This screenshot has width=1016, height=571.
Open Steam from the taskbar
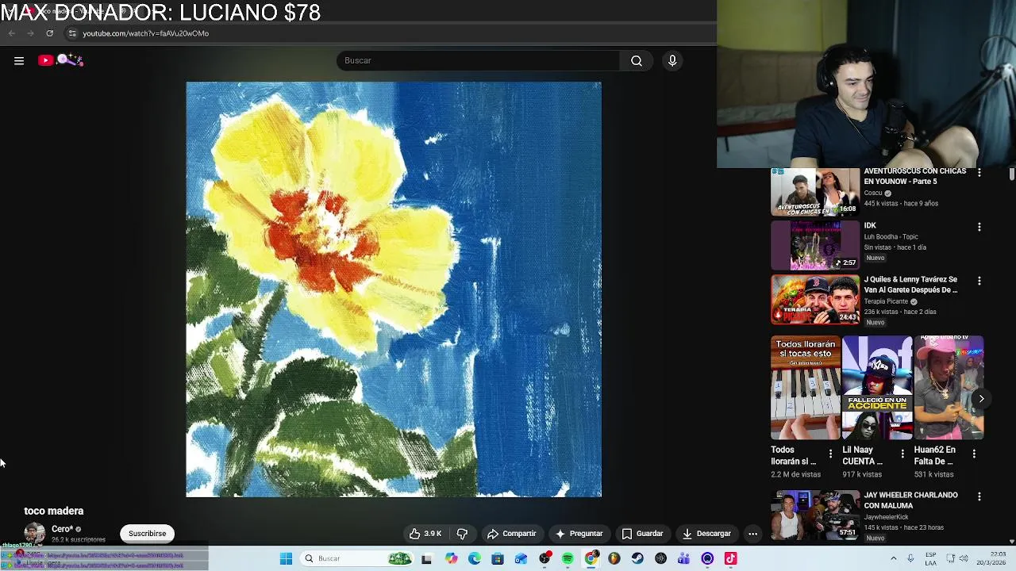tap(637, 559)
